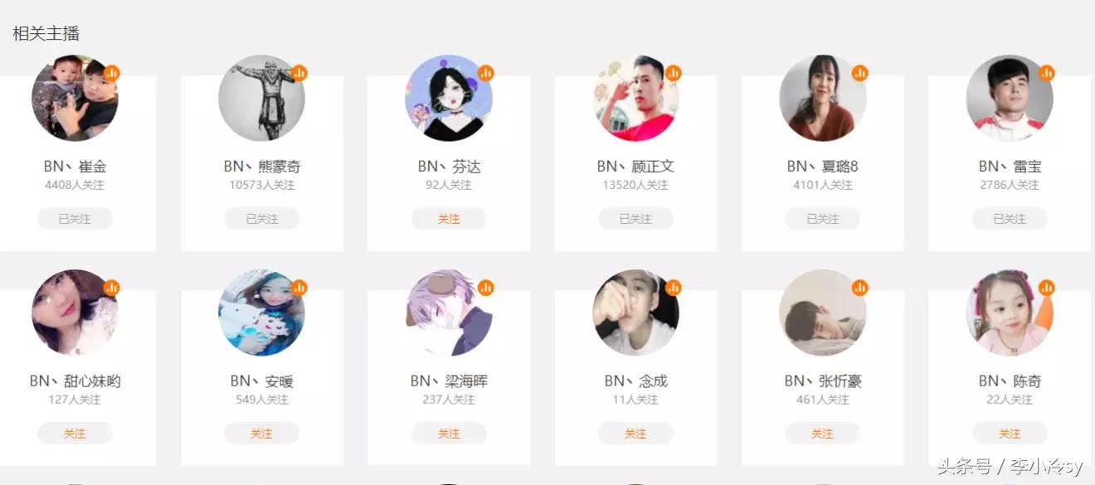Unfollow BN、崔金 via 已关注 button

[x=75, y=219]
